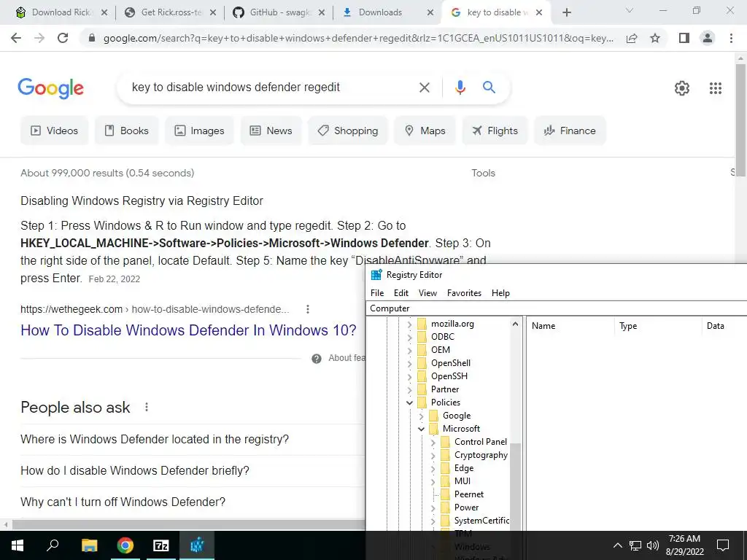Expand Why can't I turn off question

(193, 502)
